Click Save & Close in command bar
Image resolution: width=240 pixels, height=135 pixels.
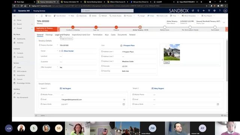60,16
